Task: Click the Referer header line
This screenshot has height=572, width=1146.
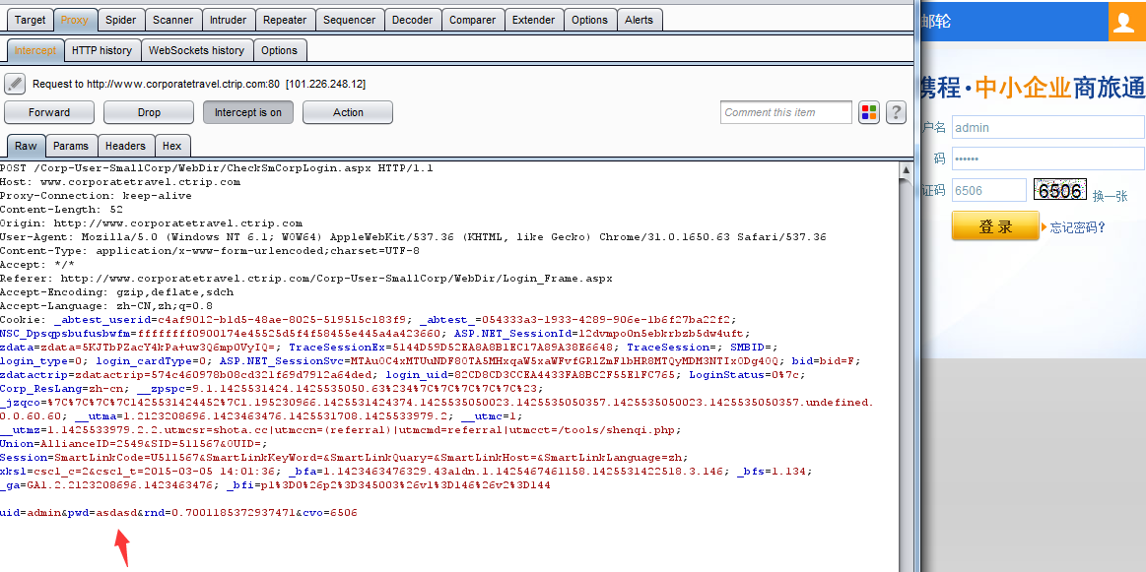Action: tap(306, 279)
